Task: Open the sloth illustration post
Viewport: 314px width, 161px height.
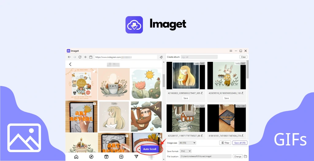Action: 146,116
